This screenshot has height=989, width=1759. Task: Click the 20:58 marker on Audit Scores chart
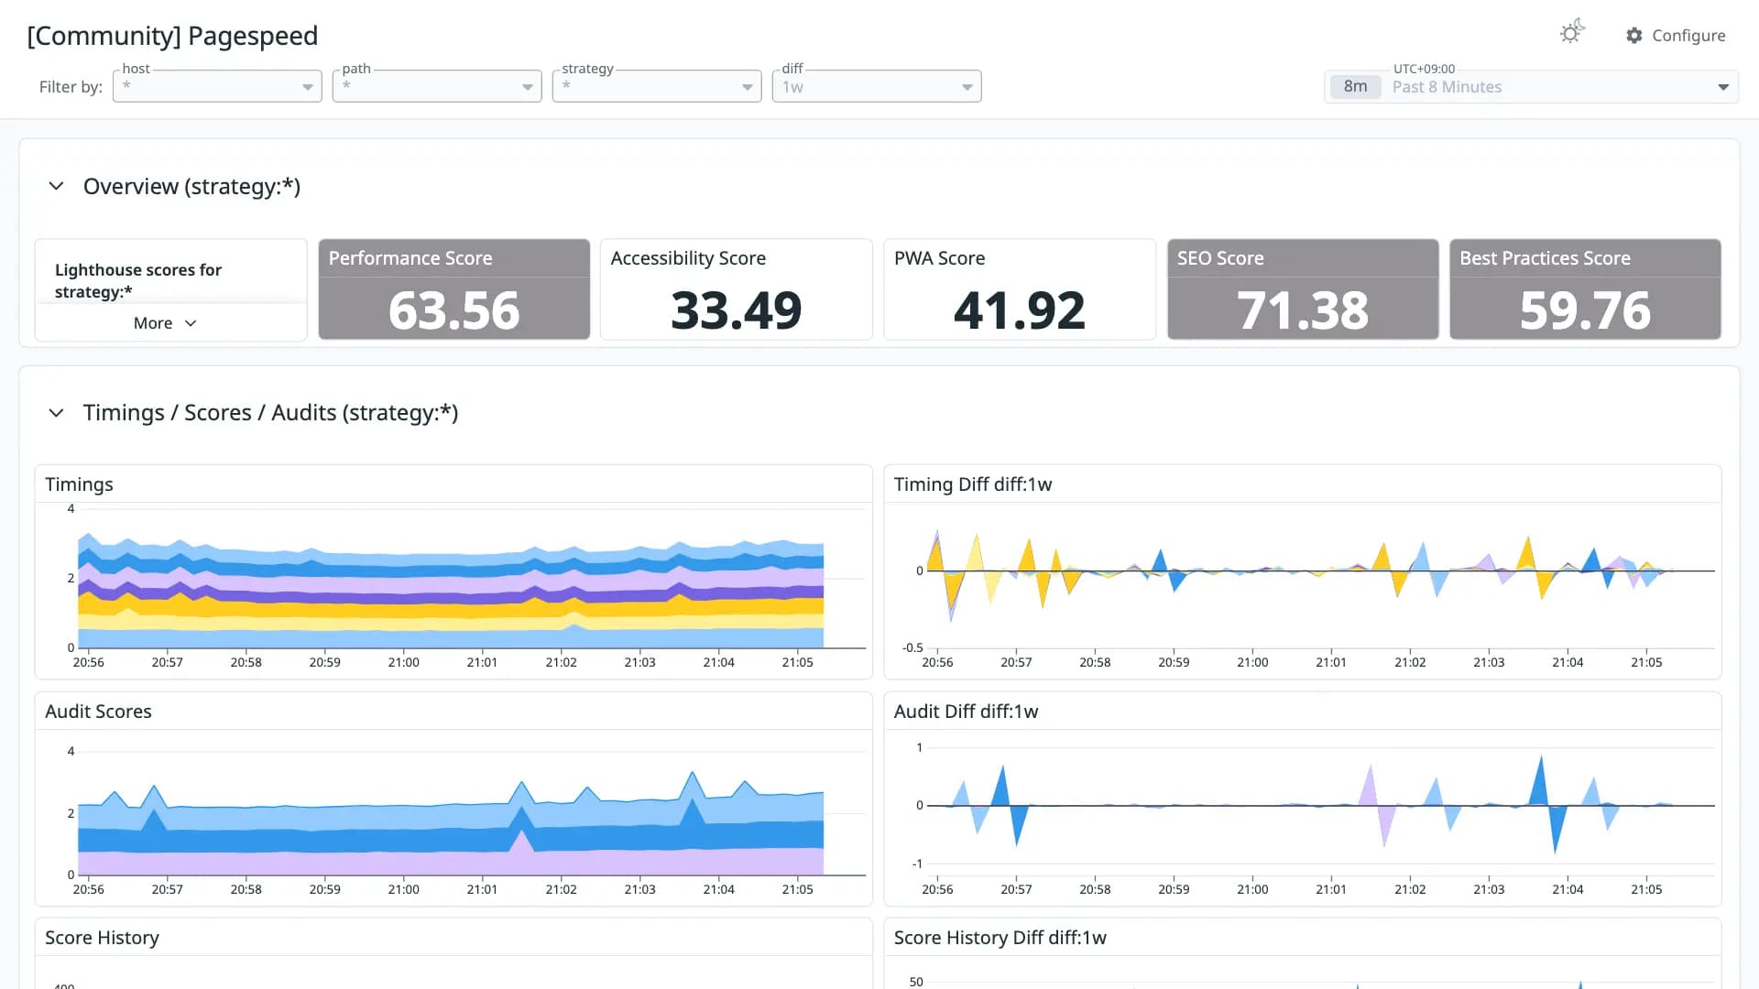pyautogui.click(x=246, y=889)
